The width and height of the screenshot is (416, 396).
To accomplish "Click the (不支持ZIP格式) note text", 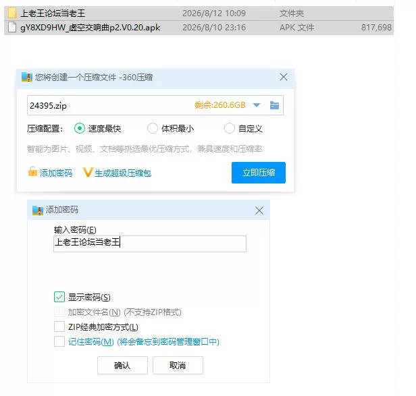I will 153,312.
